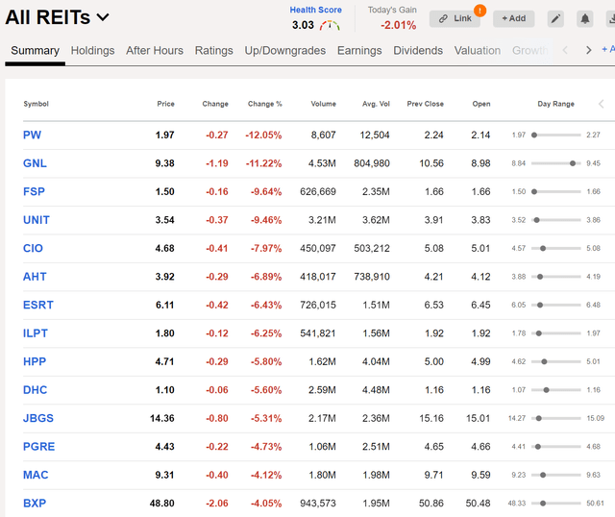Click DHC price 1.10
Image resolution: width=615 pixels, height=517 pixels.
(164, 390)
